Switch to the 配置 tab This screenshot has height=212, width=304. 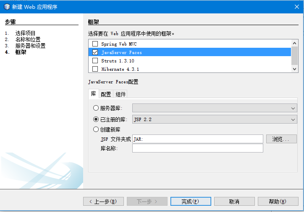pyautogui.click(x=106, y=94)
